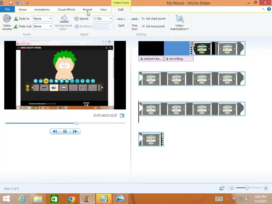This screenshot has height=204, width=272.
Task: Open Customize Quick Access Toolbar arrow
Action: click(x=27, y=3)
